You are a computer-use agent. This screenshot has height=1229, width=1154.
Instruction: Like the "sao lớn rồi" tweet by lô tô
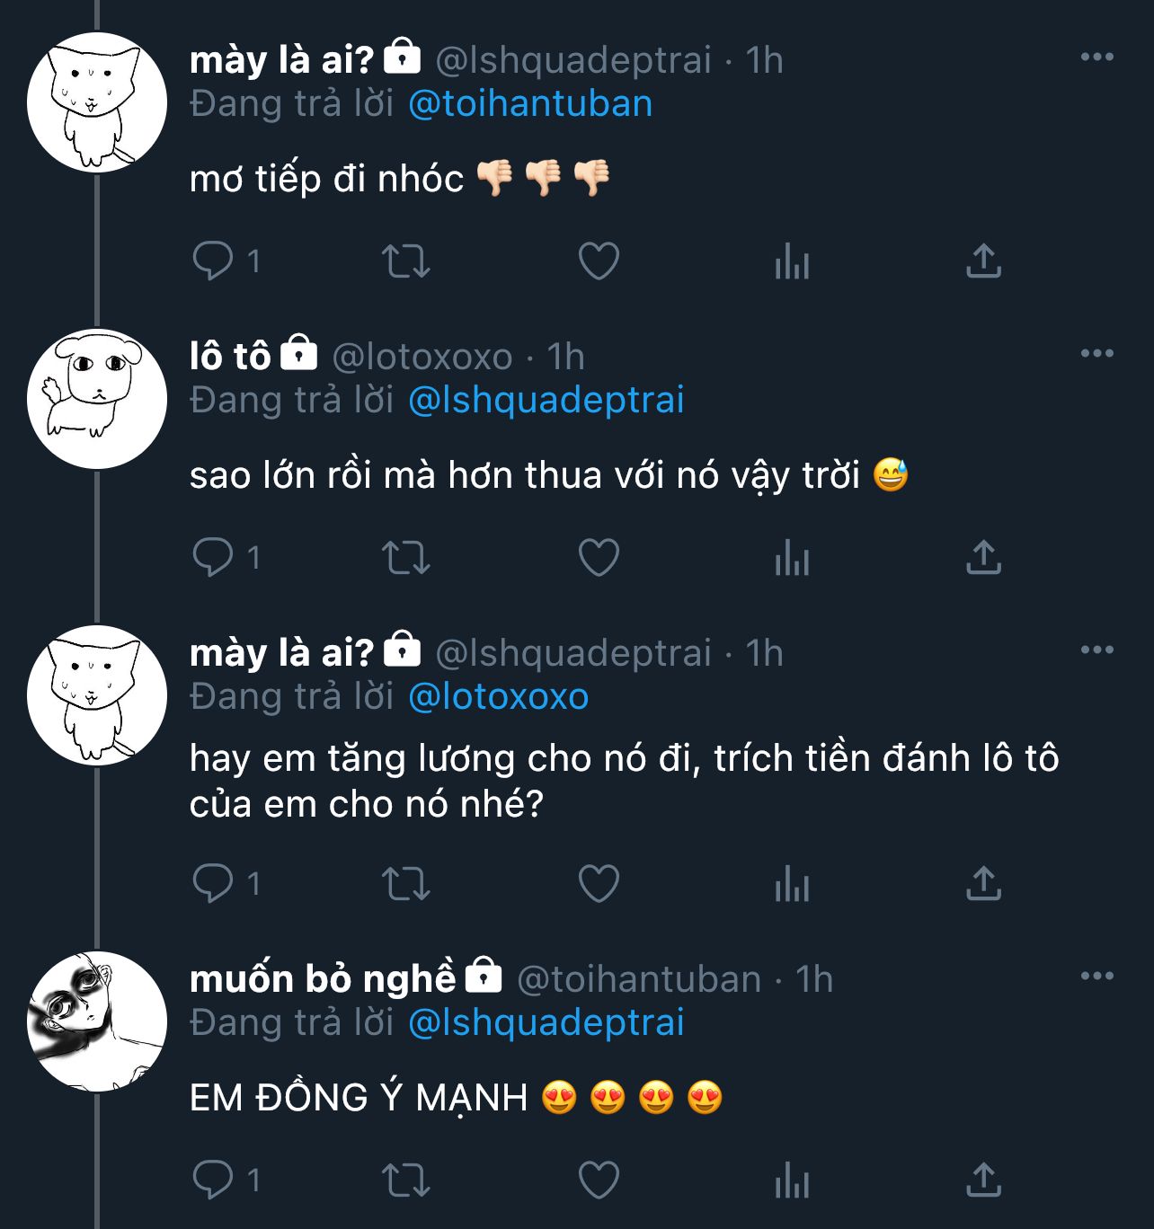tap(599, 558)
